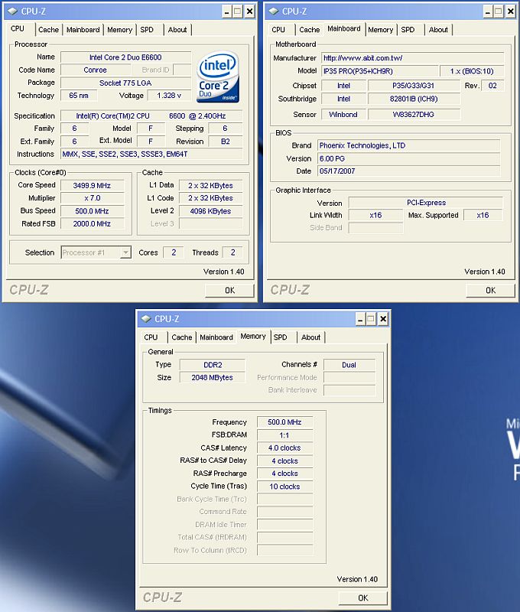
Task: Minimize the Mainboard CPU-Z window
Action: coord(488,11)
